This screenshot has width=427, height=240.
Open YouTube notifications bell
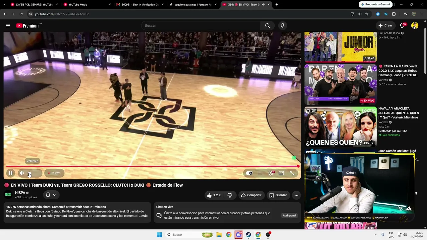click(x=402, y=26)
